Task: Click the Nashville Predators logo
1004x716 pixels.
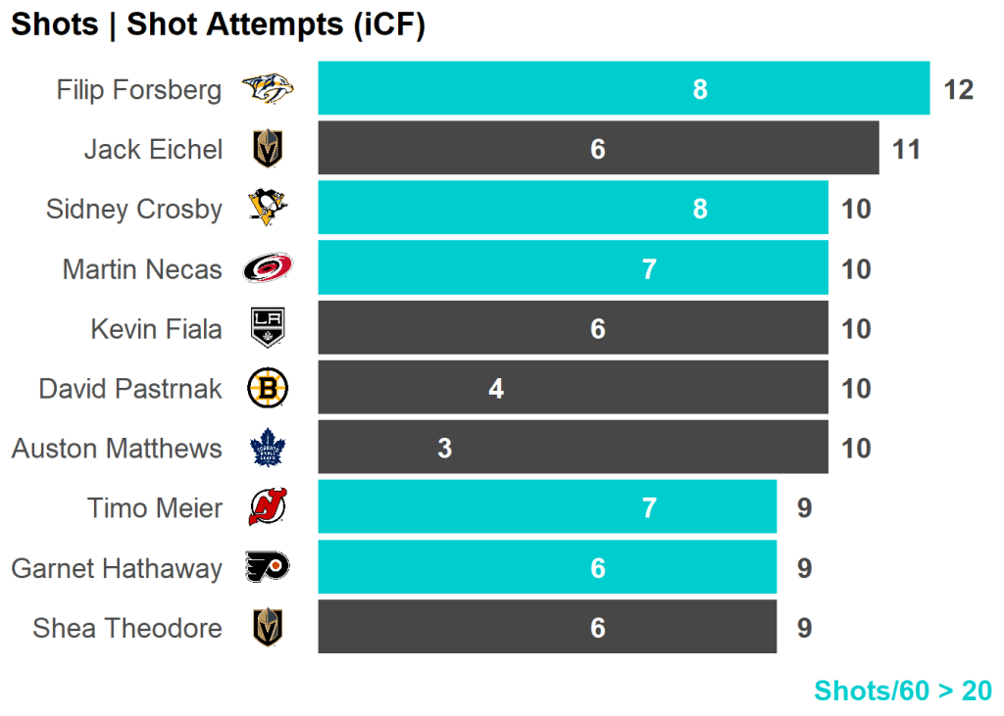Action: [x=268, y=90]
